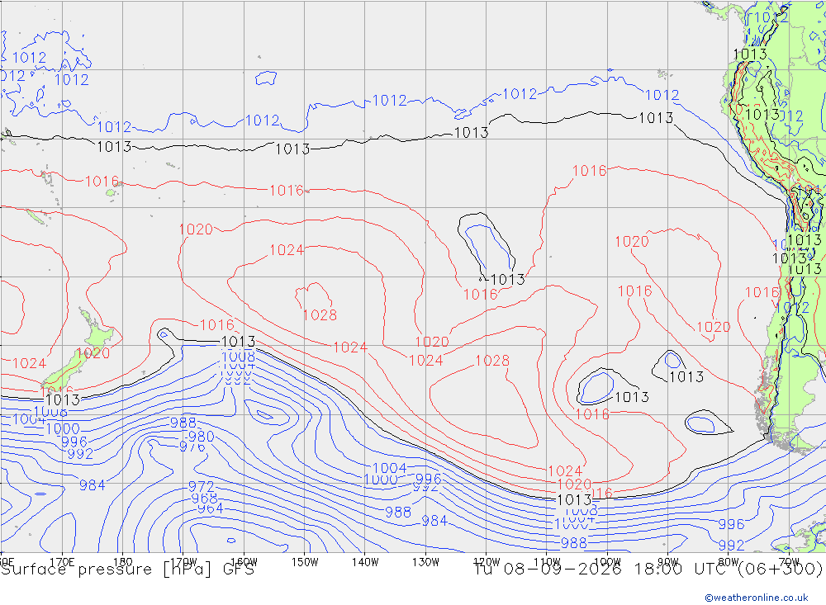Click the 'Surface pressure [hPa] GFS' title

[127, 570]
